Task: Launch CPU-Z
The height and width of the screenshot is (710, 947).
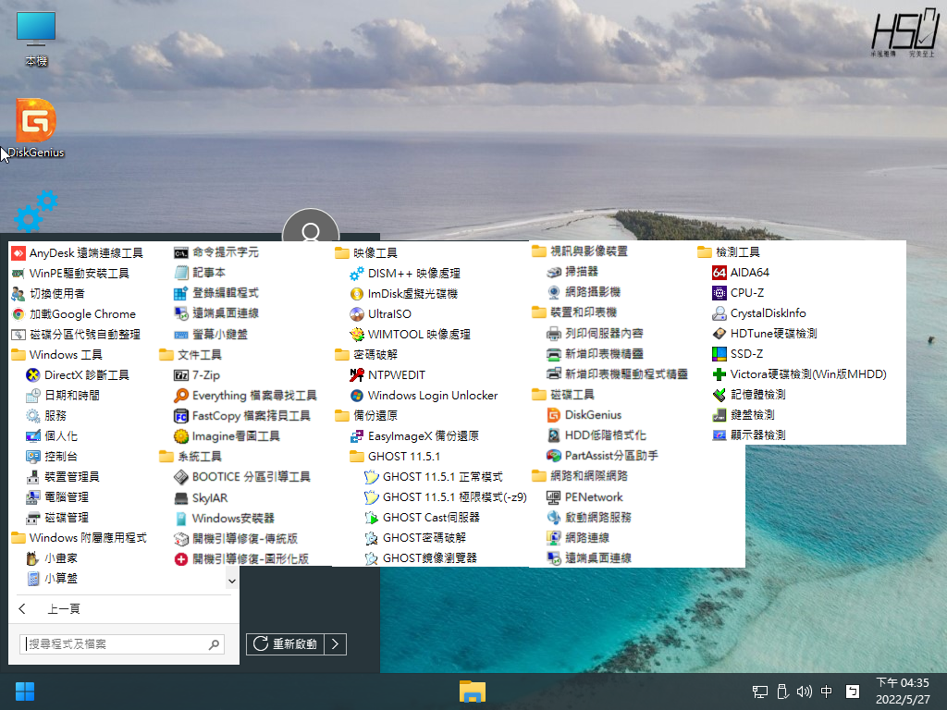Action: pos(739,293)
